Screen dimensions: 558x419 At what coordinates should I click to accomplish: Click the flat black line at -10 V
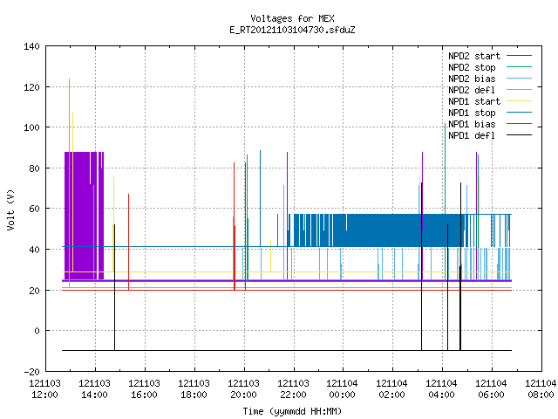click(x=287, y=351)
